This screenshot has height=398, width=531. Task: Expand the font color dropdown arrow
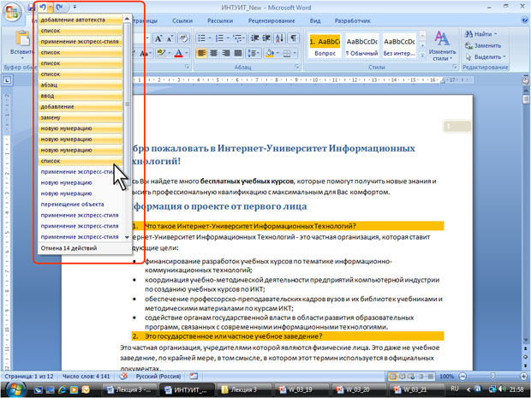[186, 53]
